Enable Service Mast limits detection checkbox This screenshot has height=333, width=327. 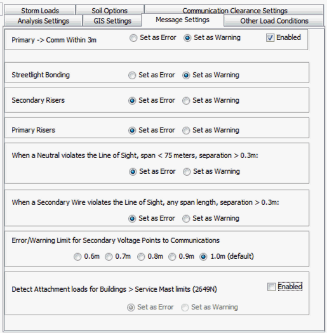(271, 287)
